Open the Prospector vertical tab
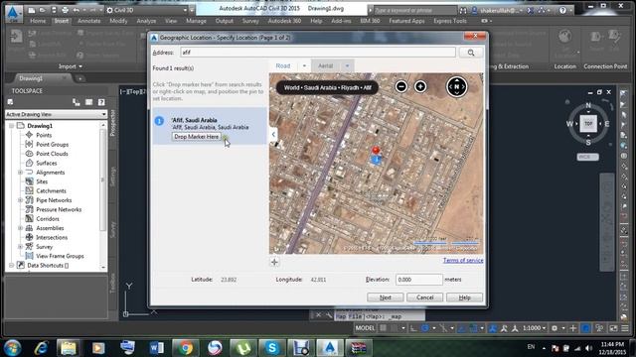Image resolution: width=636 pixels, height=357 pixels. 112,123
